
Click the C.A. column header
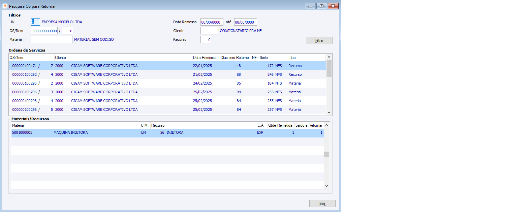pyautogui.click(x=262, y=125)
